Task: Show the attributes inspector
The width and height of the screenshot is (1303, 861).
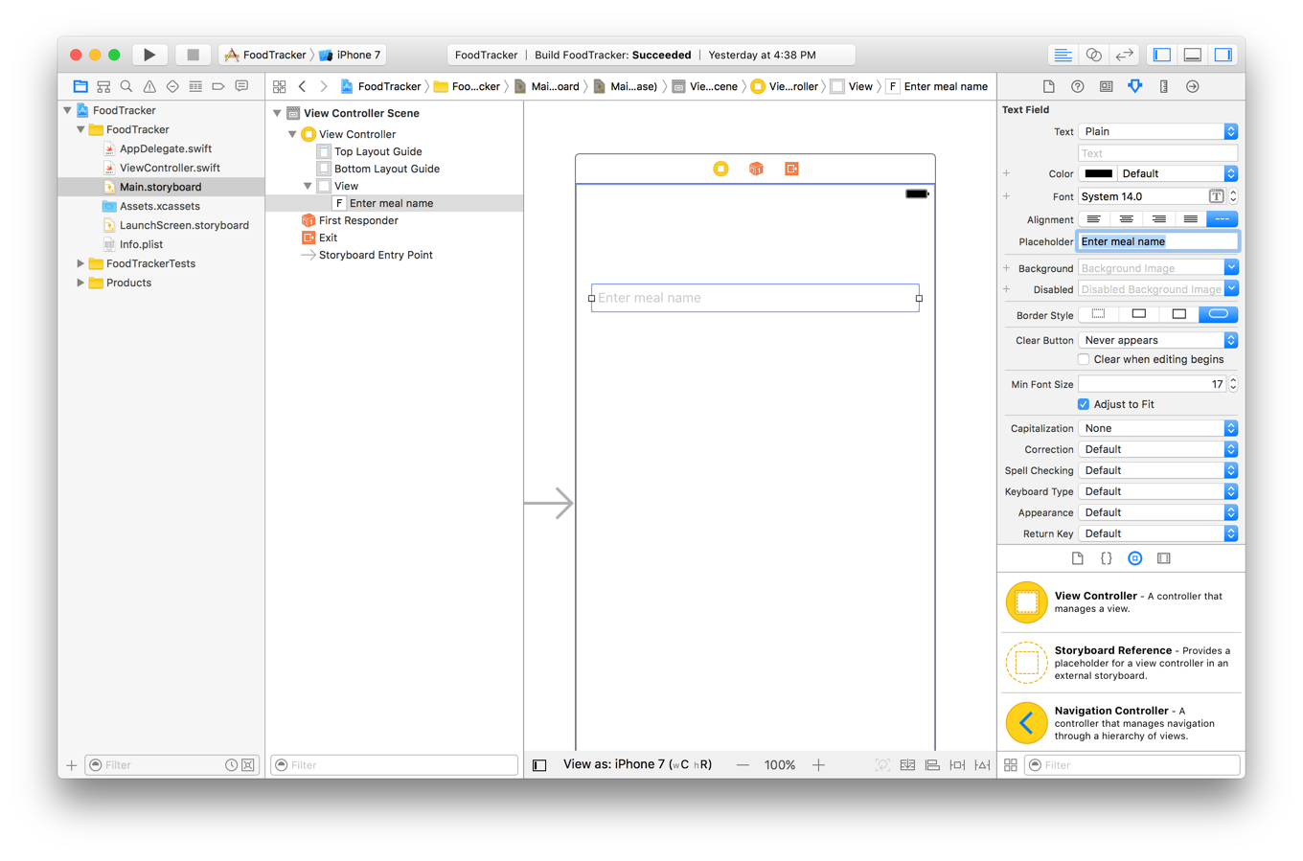Action: pyautogui.click(x=1135, y=86)
